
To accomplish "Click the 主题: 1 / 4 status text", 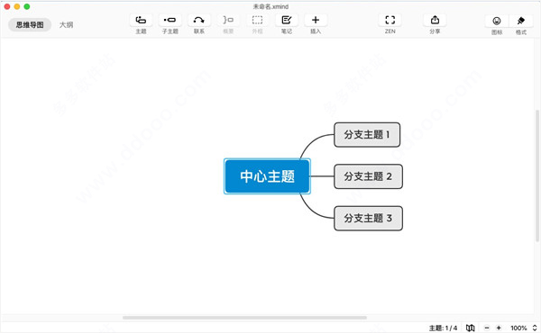I will pyautogui.click(x=443, y=328).
